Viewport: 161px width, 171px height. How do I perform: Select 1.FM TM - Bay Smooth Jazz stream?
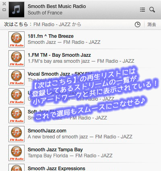point(80,58)
